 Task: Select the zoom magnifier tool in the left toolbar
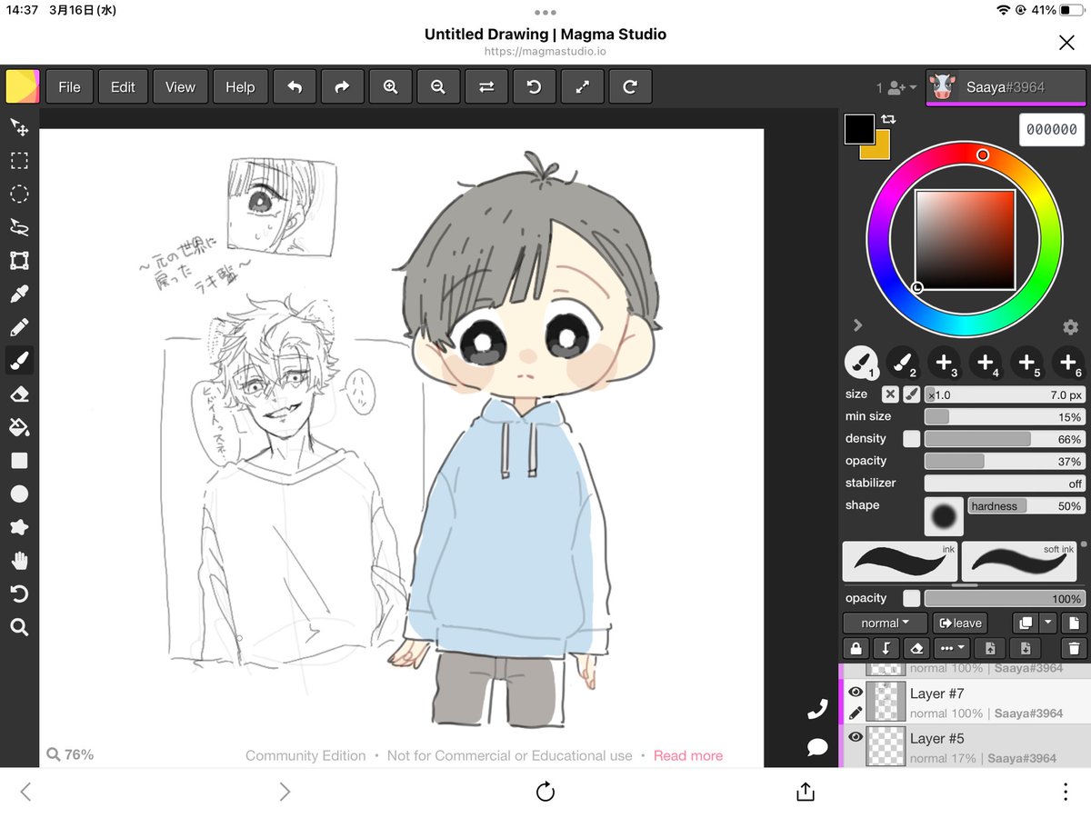[x=19, y=627]
